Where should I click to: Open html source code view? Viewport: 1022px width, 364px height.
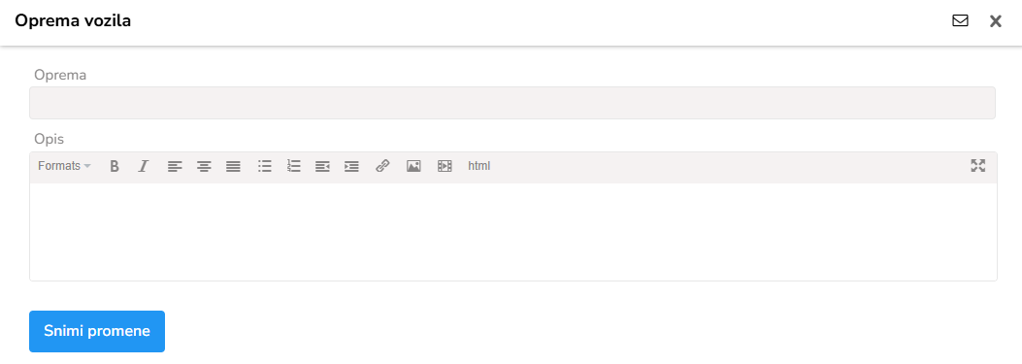click(x=479, y=166)
